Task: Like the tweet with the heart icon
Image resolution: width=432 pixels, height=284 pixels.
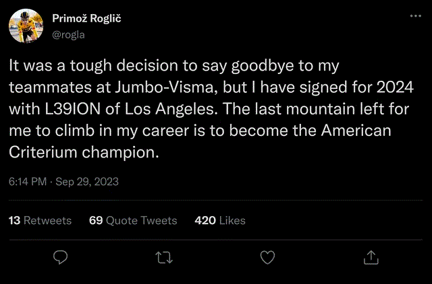Action: pos(267,257)
